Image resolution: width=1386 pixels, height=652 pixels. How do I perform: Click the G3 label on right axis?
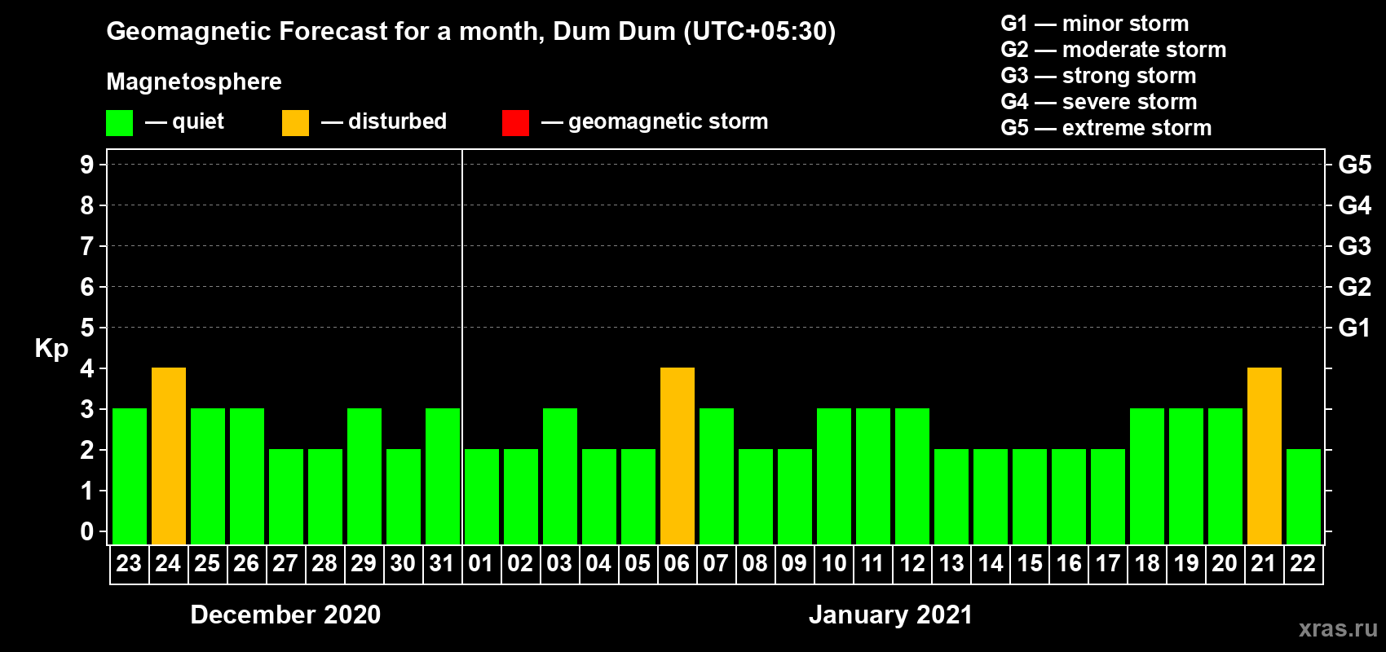[x=1355, y=246]
